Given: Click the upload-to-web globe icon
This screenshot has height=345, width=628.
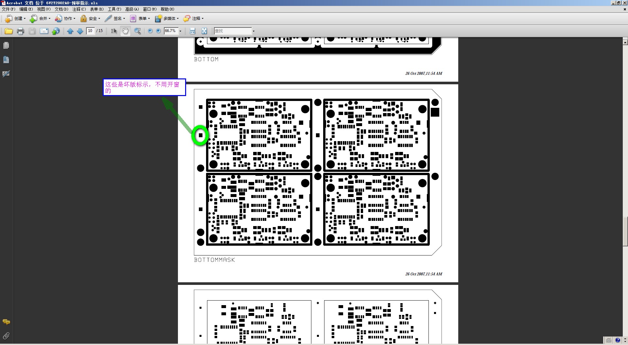Looking at the screenshot, I should tap(56, 31).
